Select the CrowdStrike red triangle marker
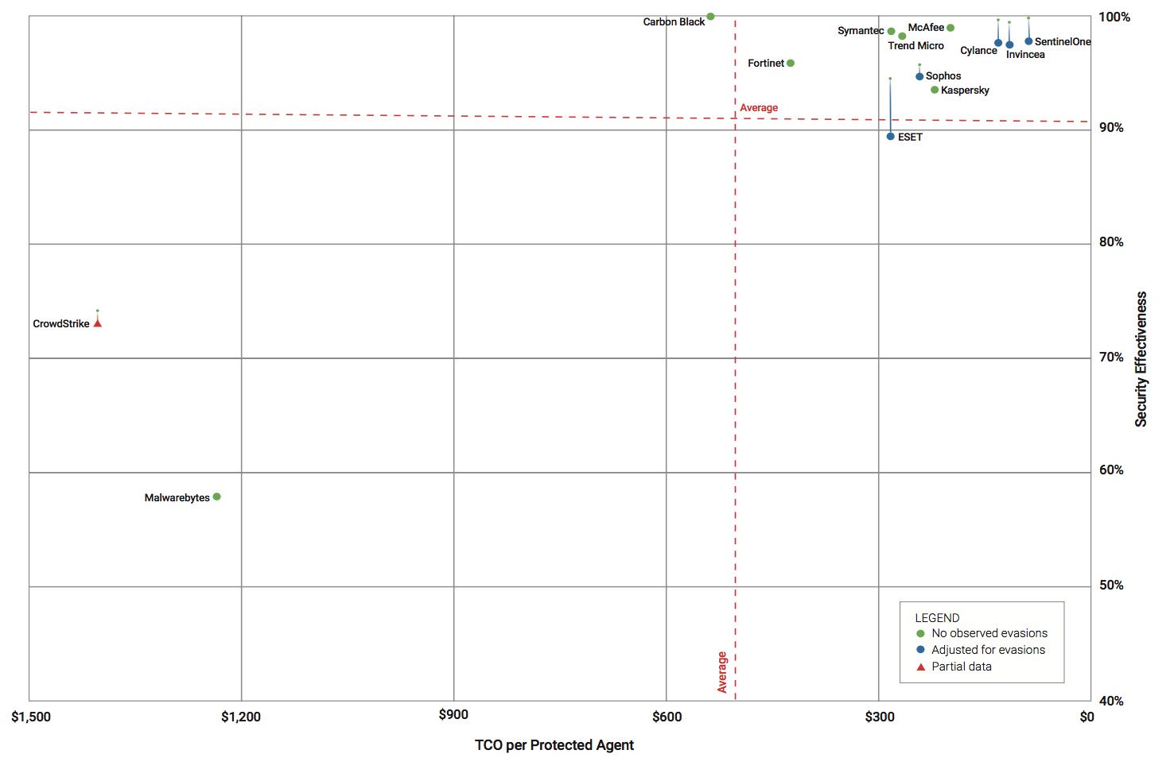 coord(98,323)
